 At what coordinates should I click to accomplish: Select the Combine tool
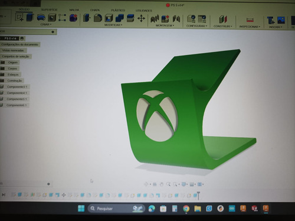[119, 18]
